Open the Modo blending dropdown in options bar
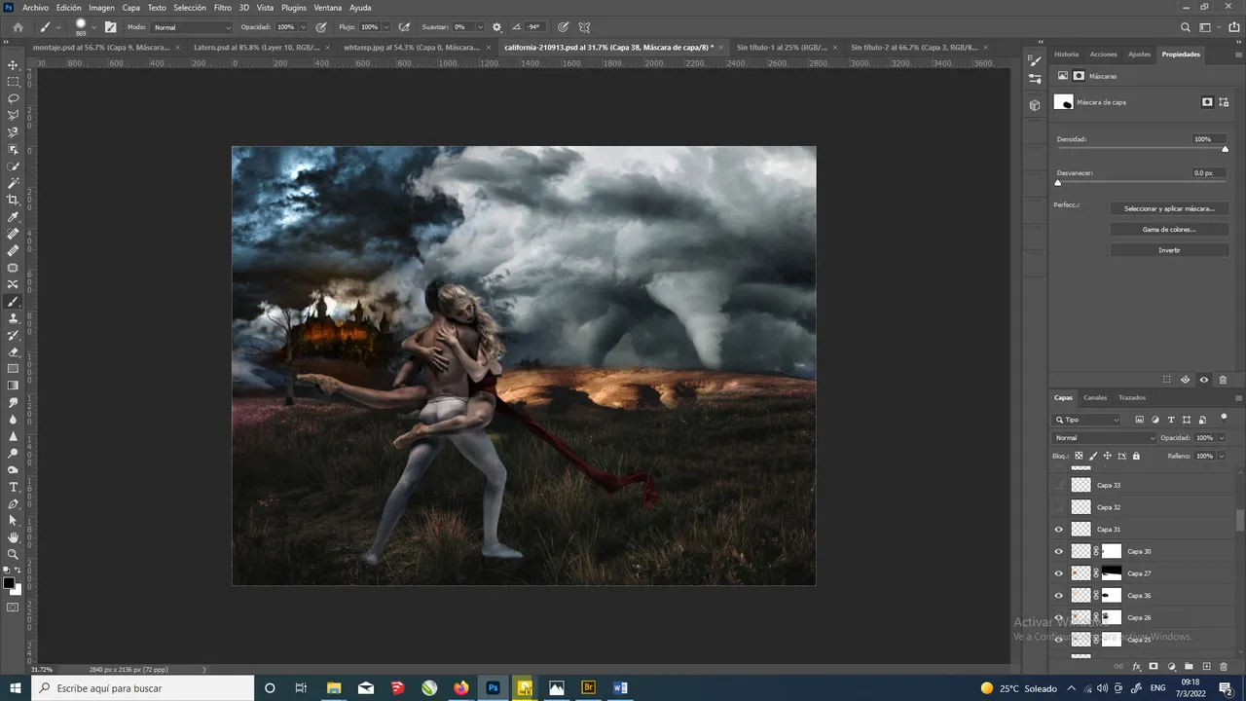Image resolution: width=1246 pixels, height=701 pixels. (x=192, y=27)
